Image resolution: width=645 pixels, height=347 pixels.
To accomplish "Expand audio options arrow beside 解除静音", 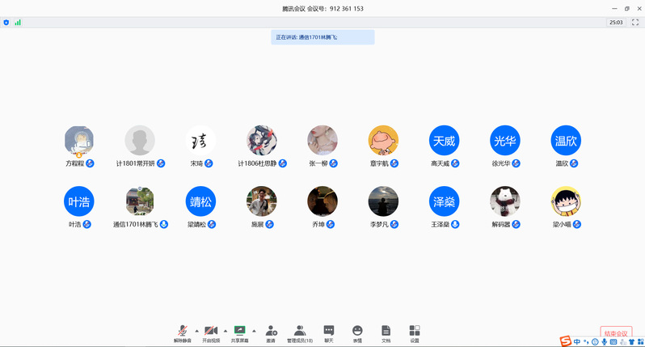I will tap(196, 331).
